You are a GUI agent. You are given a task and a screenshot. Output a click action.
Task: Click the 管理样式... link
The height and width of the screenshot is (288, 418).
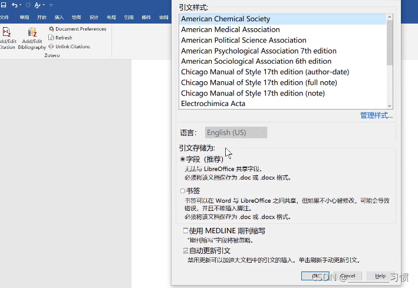coord(376,115)
